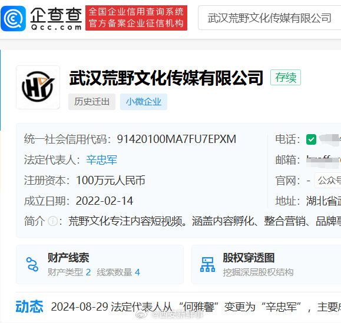
Task: Open the 财产线索 card title
Action: coord(68,258)
